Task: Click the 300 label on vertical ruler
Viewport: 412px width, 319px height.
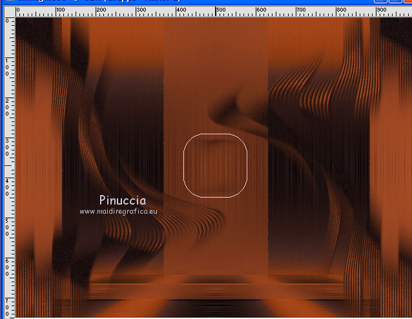Action: click(x=7, y=147)
